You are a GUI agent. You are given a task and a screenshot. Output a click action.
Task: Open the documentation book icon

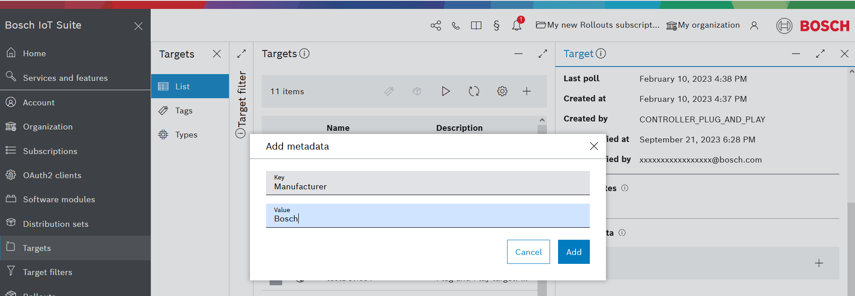point(476,25)
